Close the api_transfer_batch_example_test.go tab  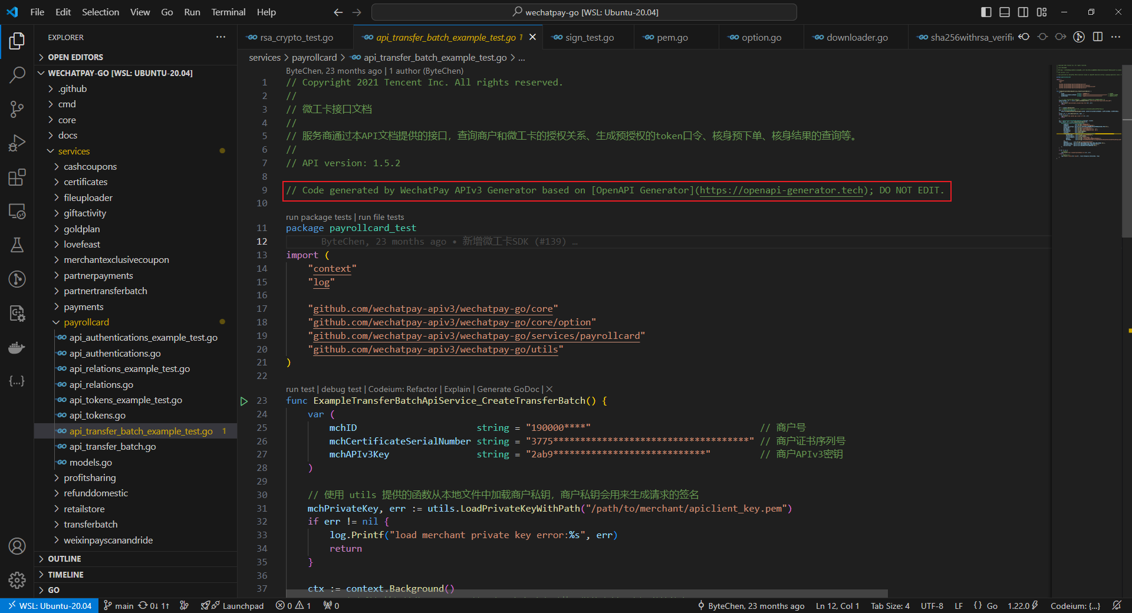coord(532,37)
